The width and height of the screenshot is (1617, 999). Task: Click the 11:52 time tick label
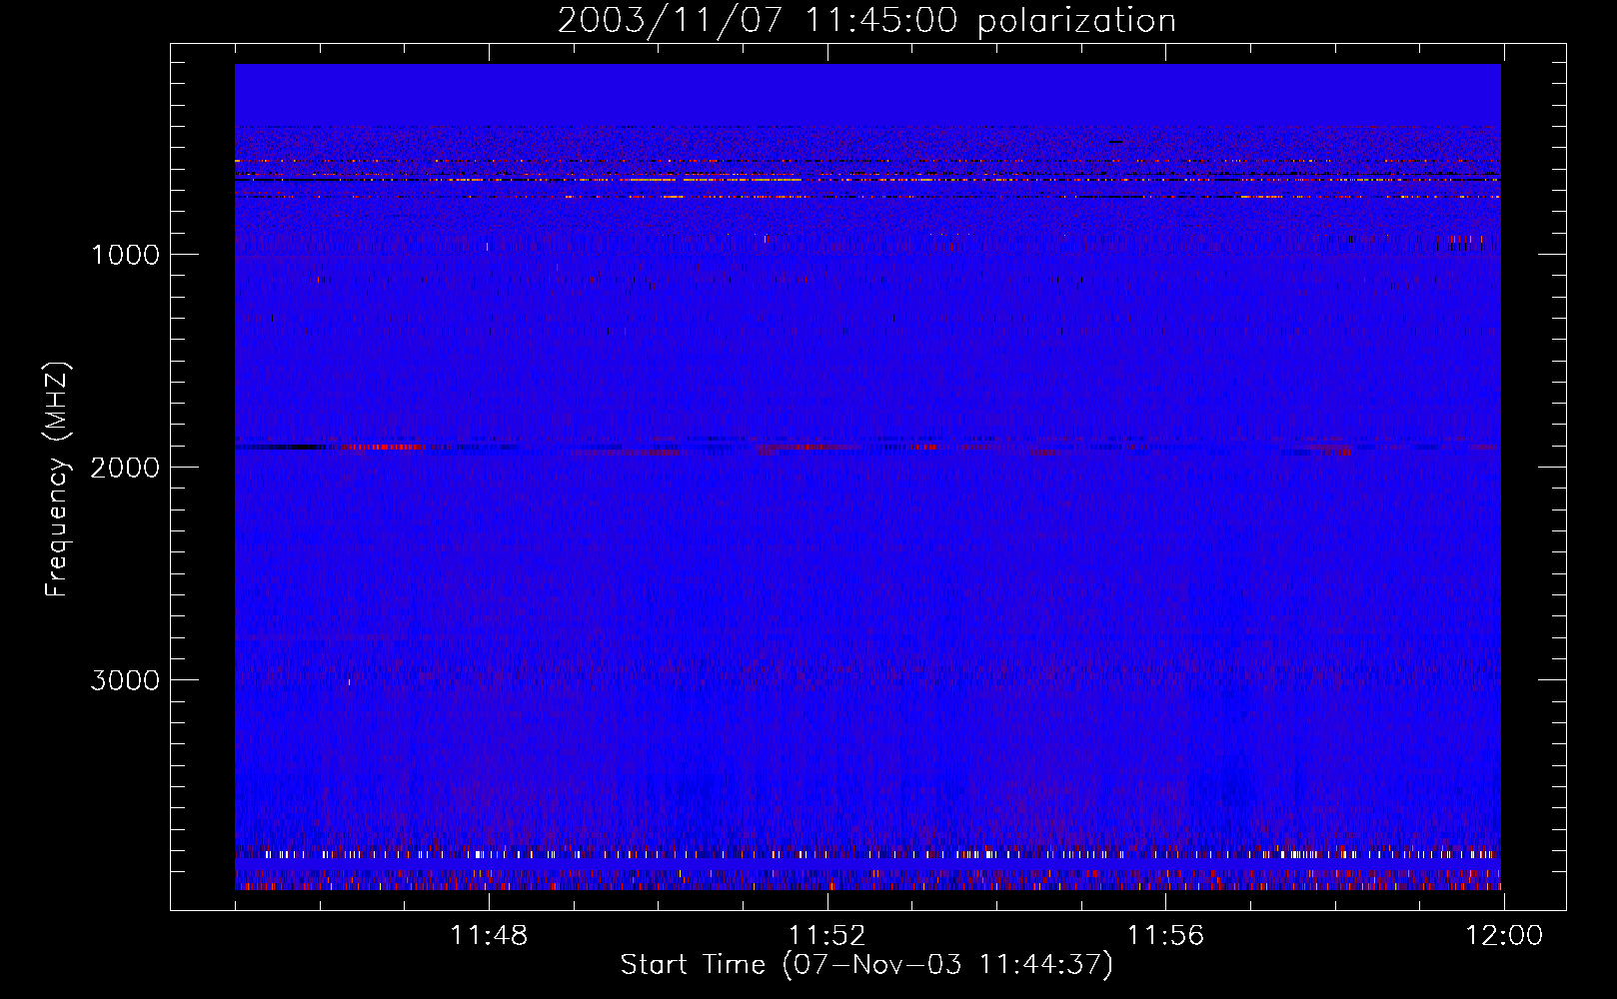click(x=827, y=936)
